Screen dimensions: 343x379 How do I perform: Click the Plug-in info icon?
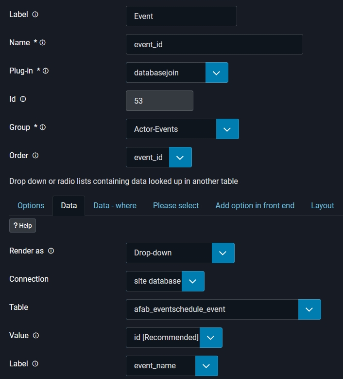[46, 71]
